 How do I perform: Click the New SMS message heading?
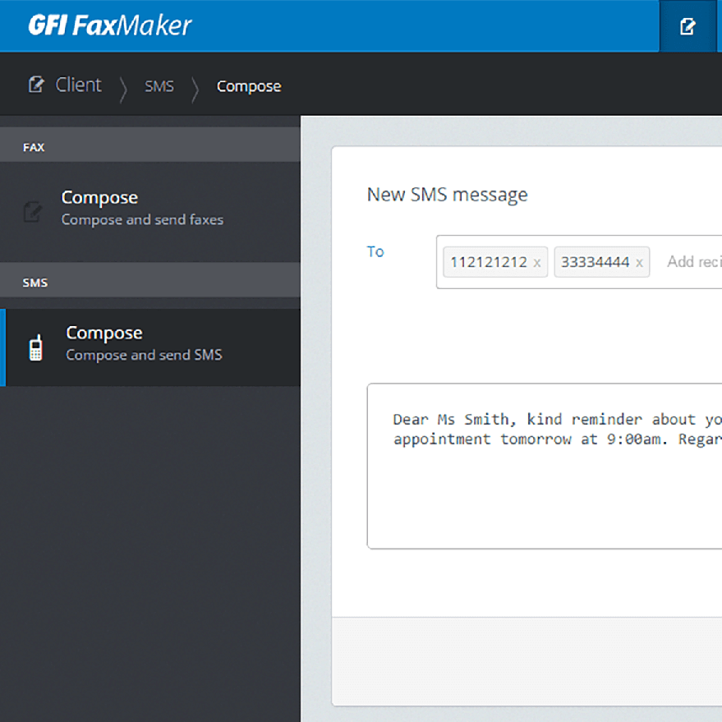coord(447,195)
